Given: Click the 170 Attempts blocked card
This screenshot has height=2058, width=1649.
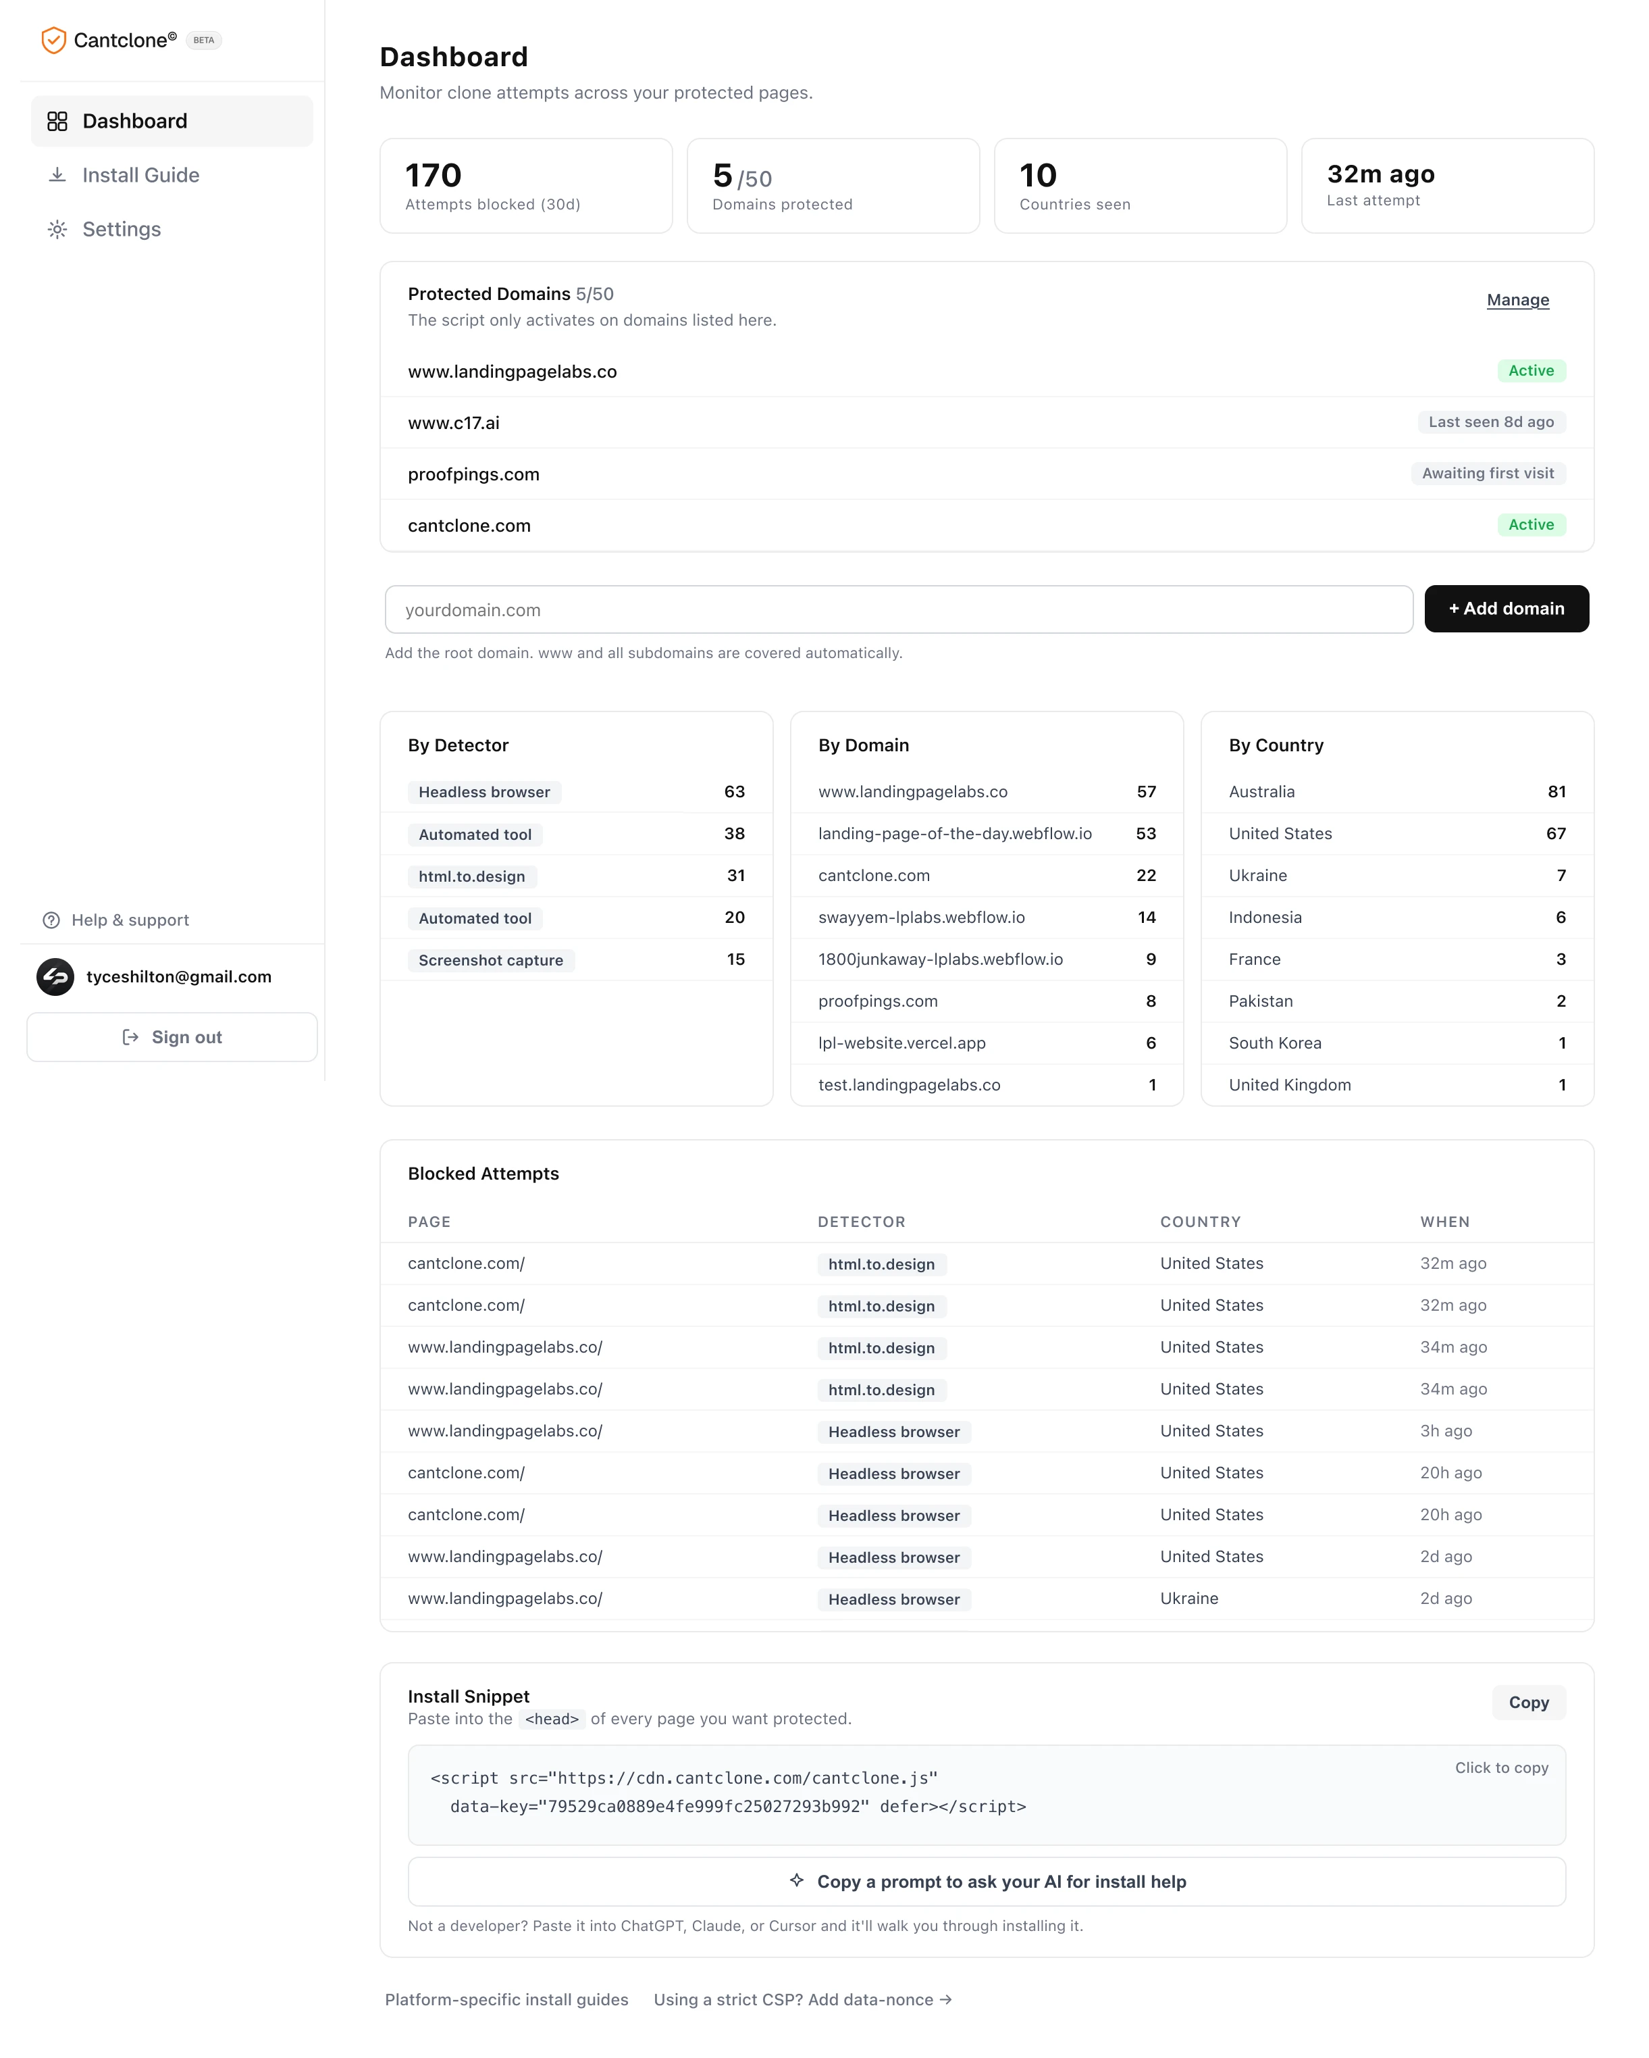Looking at the screenshot, I should 526,185.
